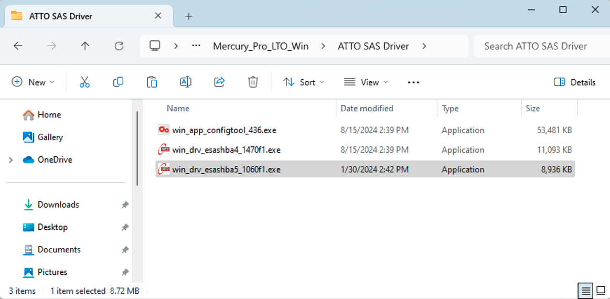The image size is (610, 299).
Task: Open the See more three-dot menu
Action: 413,82
